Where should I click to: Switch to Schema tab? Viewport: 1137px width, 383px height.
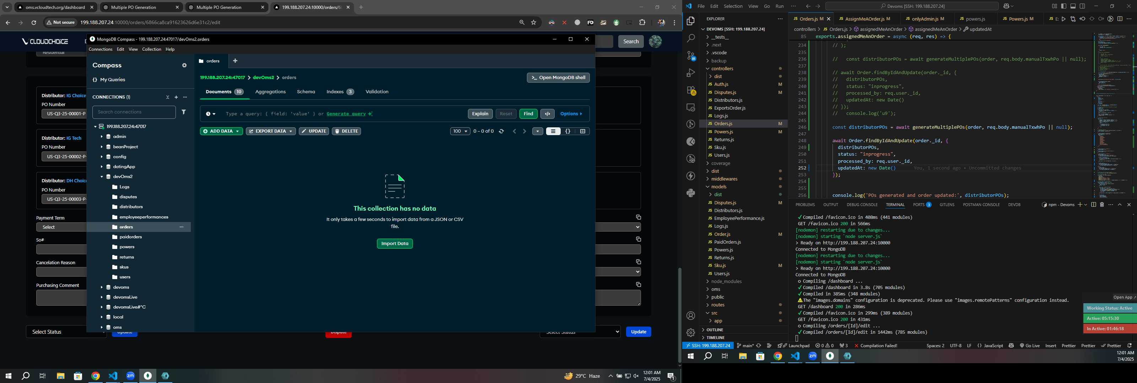(x=306, y=92)
